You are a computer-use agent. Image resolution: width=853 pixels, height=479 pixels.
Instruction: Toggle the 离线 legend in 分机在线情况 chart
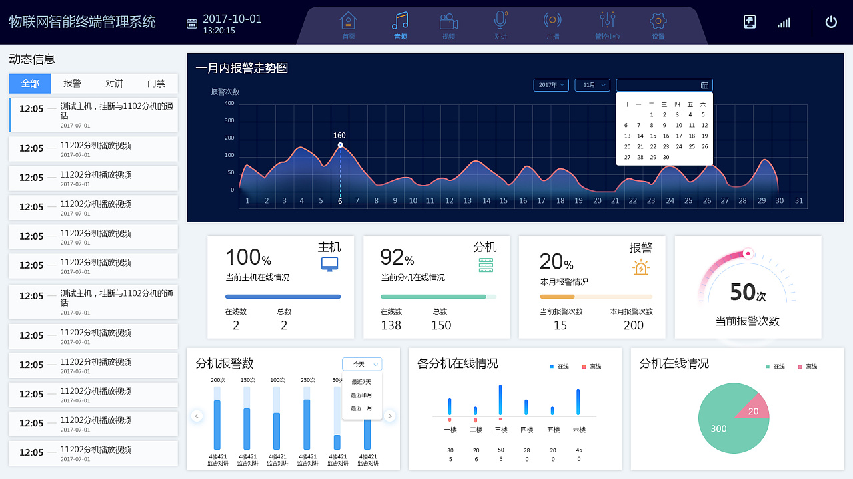pyautogui.click(x=808, y=366)
